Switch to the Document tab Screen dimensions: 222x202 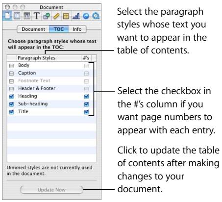33,29
